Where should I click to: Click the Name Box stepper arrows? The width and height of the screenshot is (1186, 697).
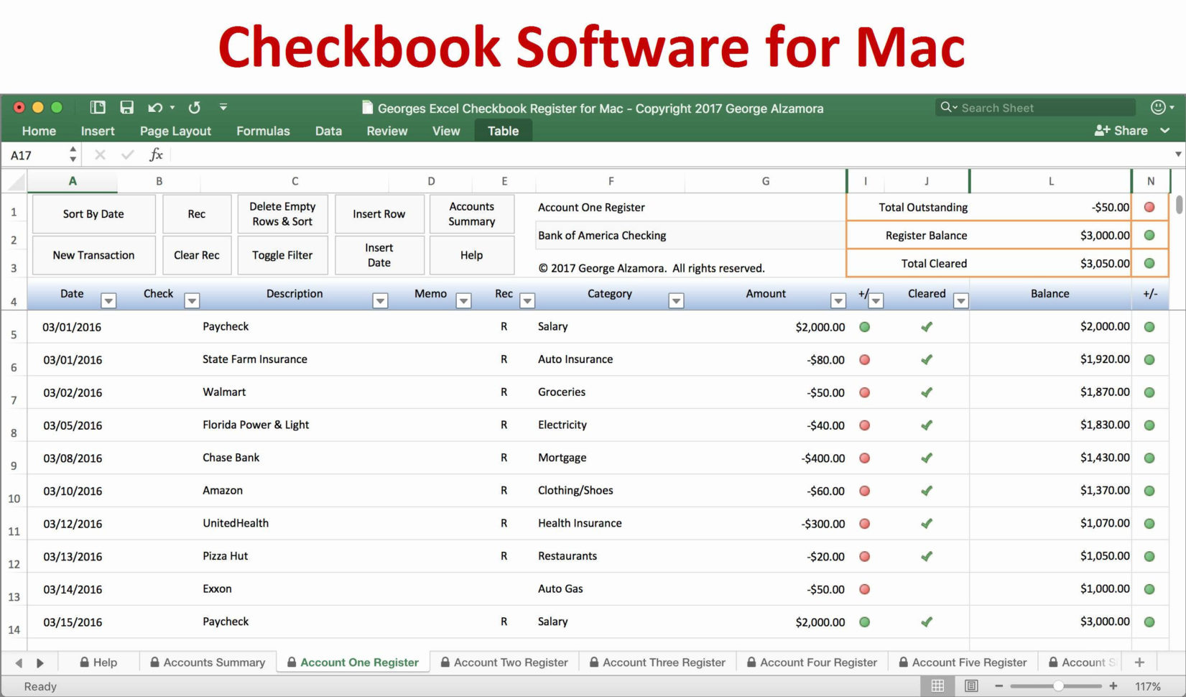click(x=73, y=154)
